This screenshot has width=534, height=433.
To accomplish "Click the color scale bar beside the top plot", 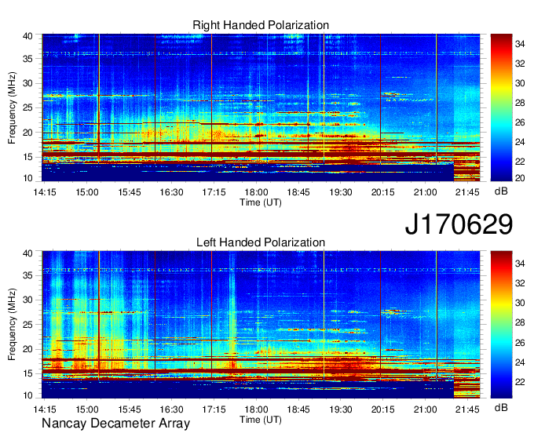I will (x=501, y=107).
